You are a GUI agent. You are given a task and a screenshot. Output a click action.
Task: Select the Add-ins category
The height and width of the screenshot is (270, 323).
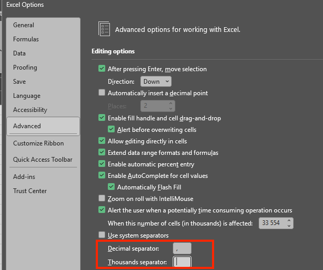tap(24, 177)
